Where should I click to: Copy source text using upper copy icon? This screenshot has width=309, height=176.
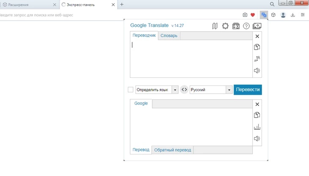click(257, 47)
